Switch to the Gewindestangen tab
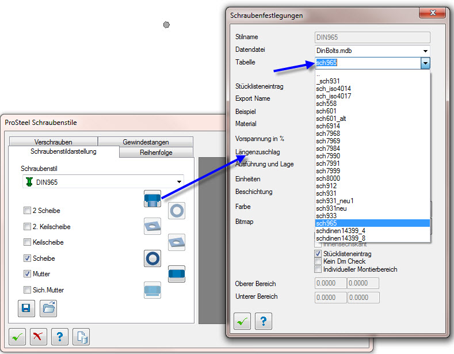The height and width of the screenshot is (354, 454). point(146,142)
